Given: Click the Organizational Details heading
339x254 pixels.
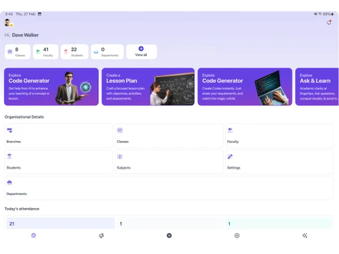Looking at the screenshot, I should (24, 117).
